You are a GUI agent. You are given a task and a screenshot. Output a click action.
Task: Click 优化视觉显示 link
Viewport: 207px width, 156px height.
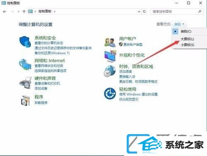point(129,99)
